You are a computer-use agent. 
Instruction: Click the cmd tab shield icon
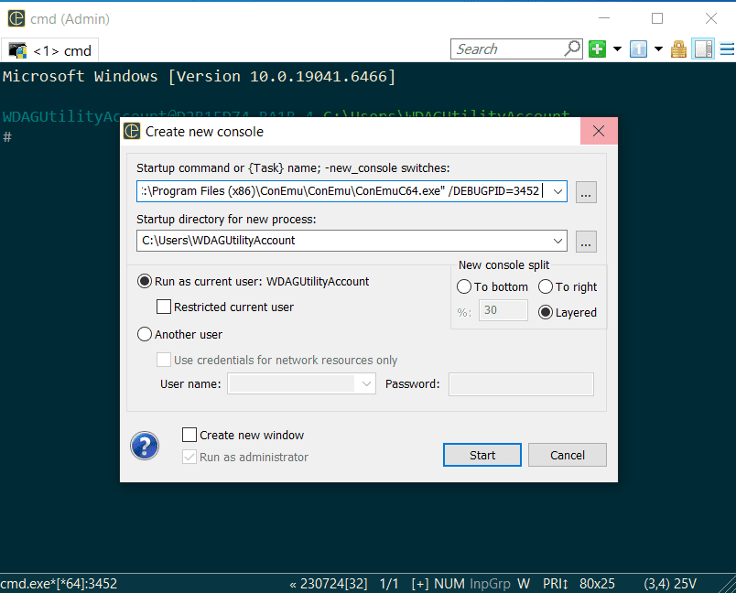point(17,50)
